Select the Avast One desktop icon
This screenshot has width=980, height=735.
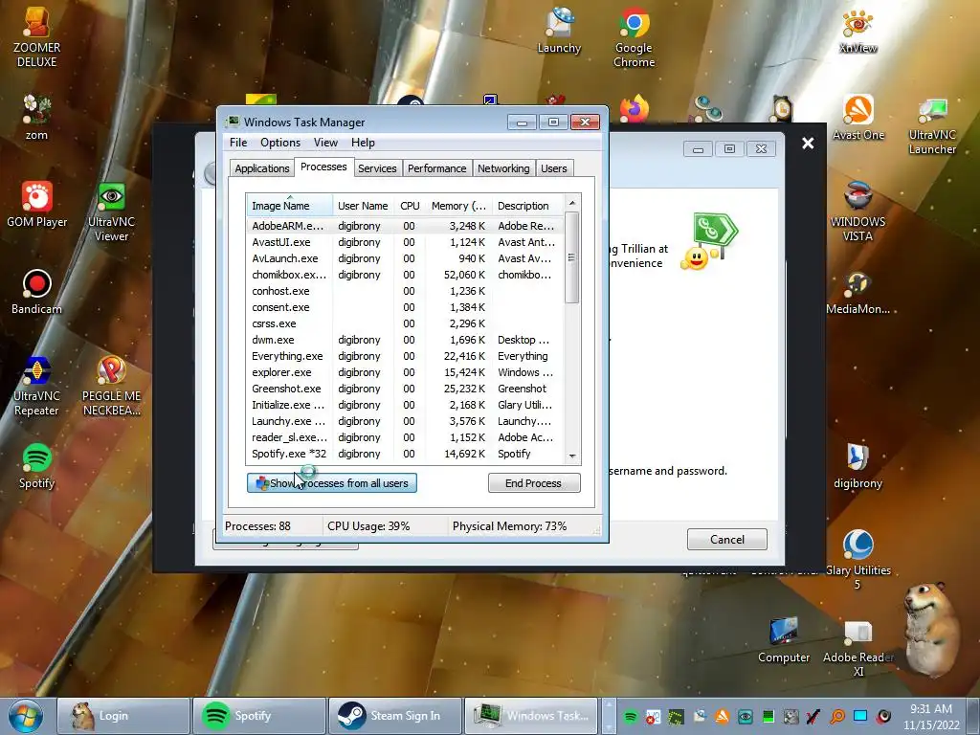click(x=858, y=118)
